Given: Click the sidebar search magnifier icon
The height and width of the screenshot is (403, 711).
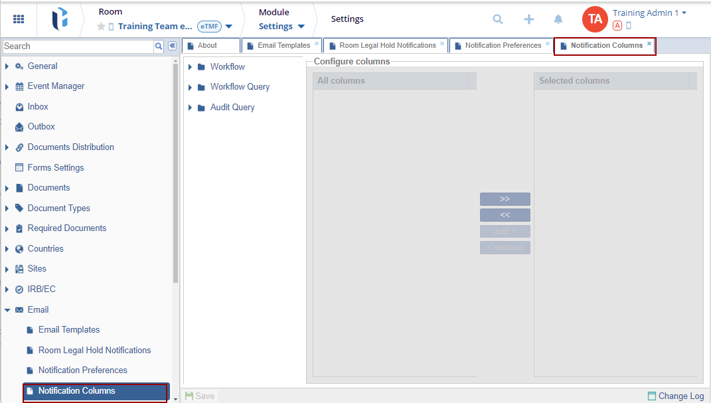Looking at the screenshot, I should pos(159,46).
